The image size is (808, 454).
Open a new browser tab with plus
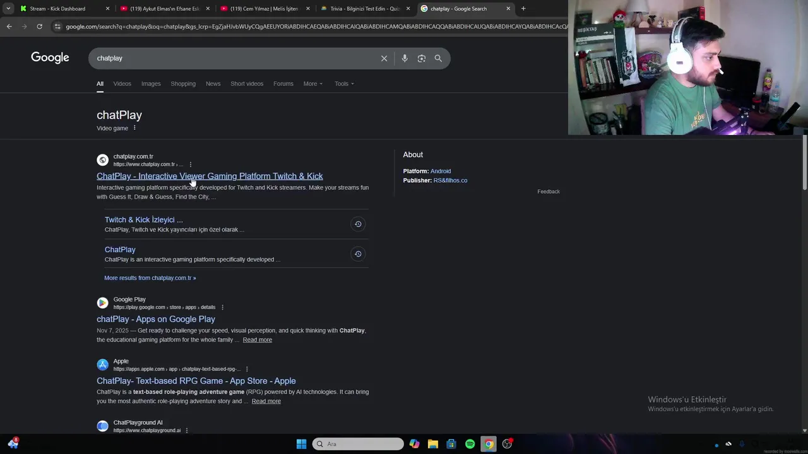click(523, 9)
